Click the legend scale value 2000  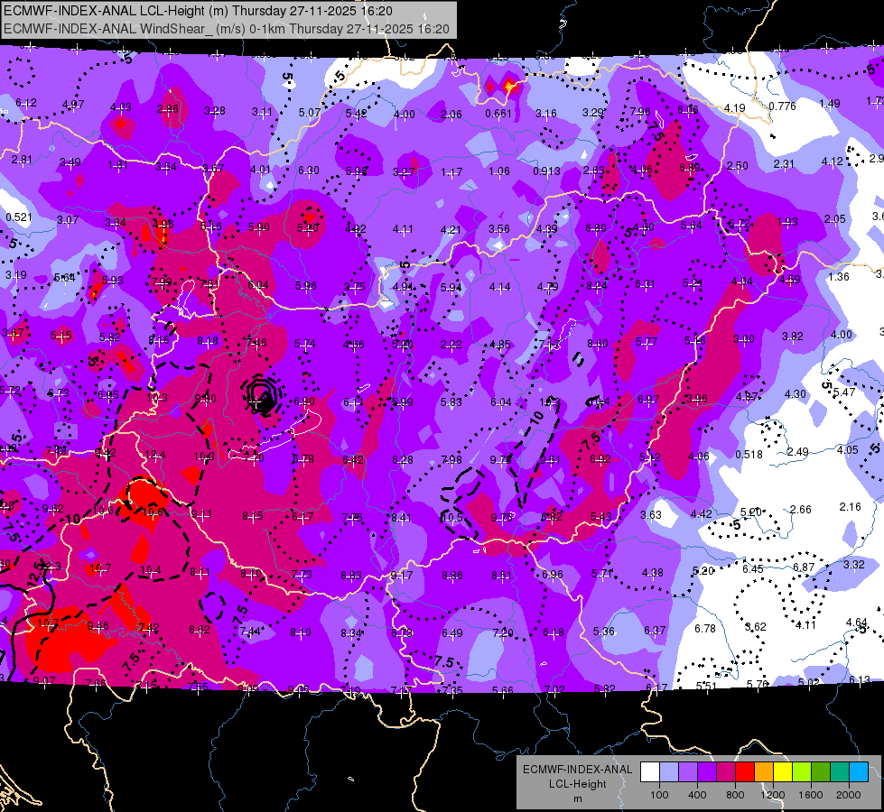pos(849,795)
